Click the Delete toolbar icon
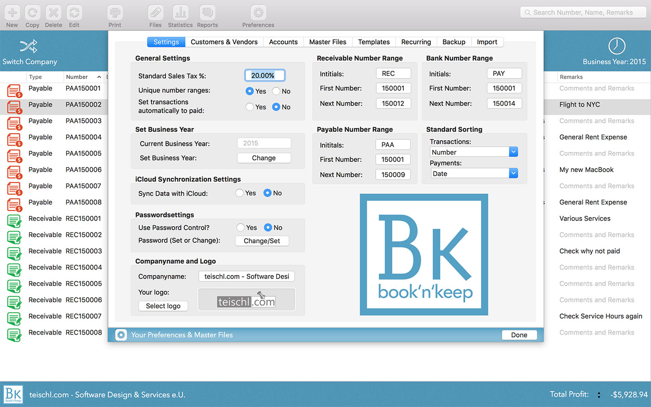 53,12
